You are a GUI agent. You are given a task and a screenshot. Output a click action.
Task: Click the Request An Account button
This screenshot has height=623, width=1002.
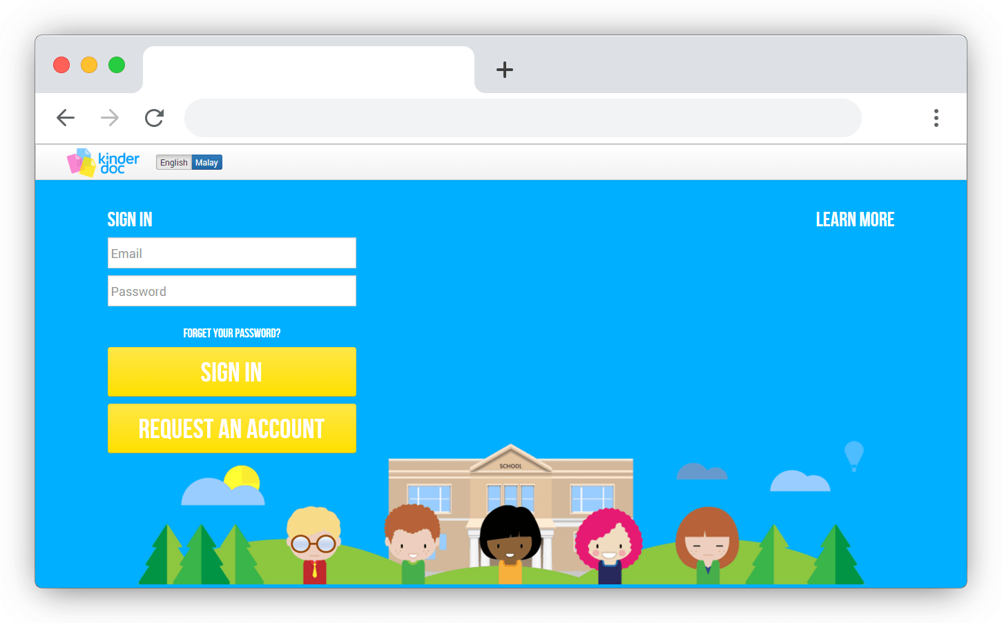(232, 428)
